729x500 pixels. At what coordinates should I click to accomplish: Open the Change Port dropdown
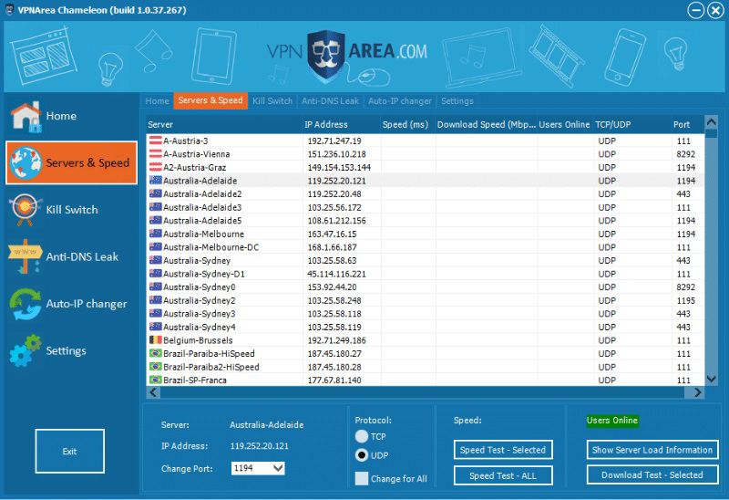pyautogui.click(x=278, y=468)
